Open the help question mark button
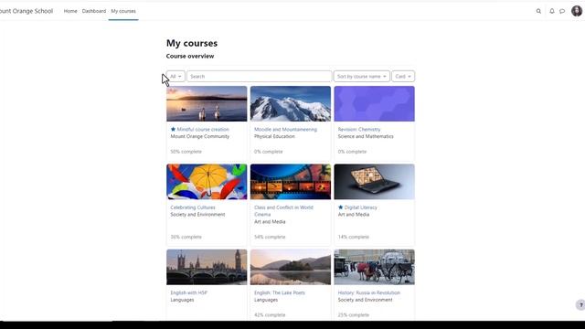This screenshot has width=585, height=329. pos(580,304)
